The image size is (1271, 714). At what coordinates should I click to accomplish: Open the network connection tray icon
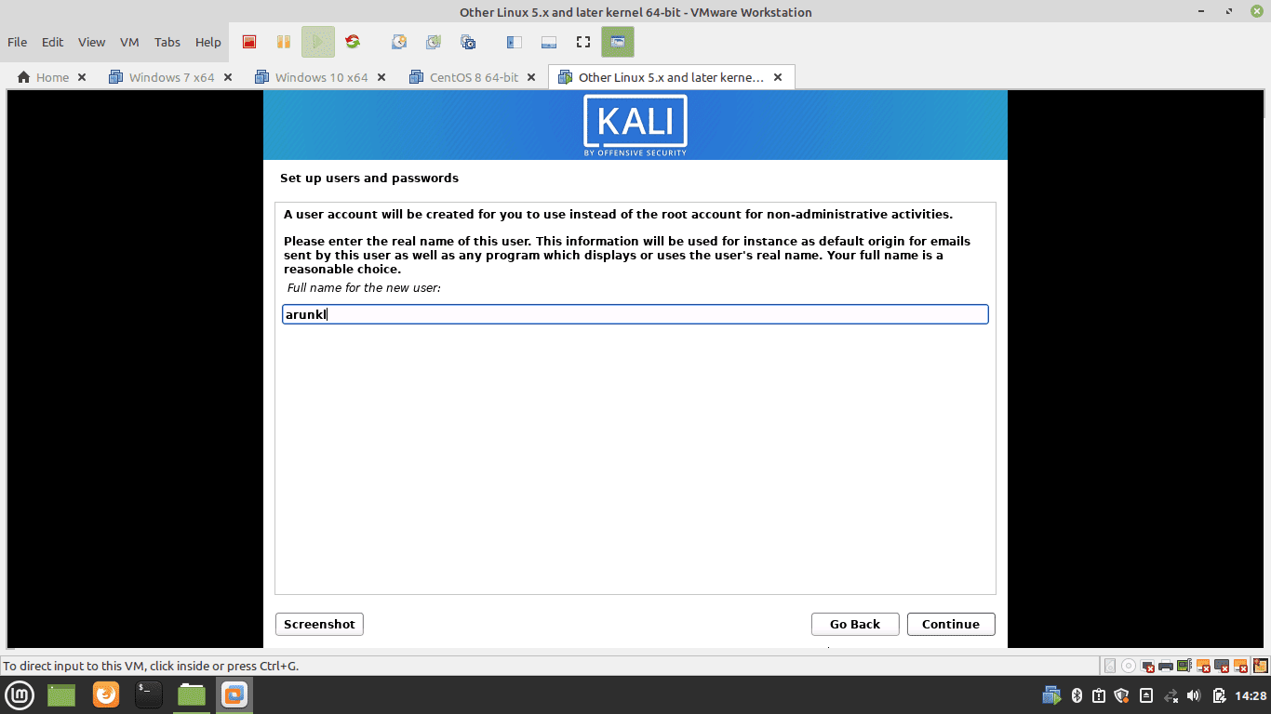coord(1171,694)
